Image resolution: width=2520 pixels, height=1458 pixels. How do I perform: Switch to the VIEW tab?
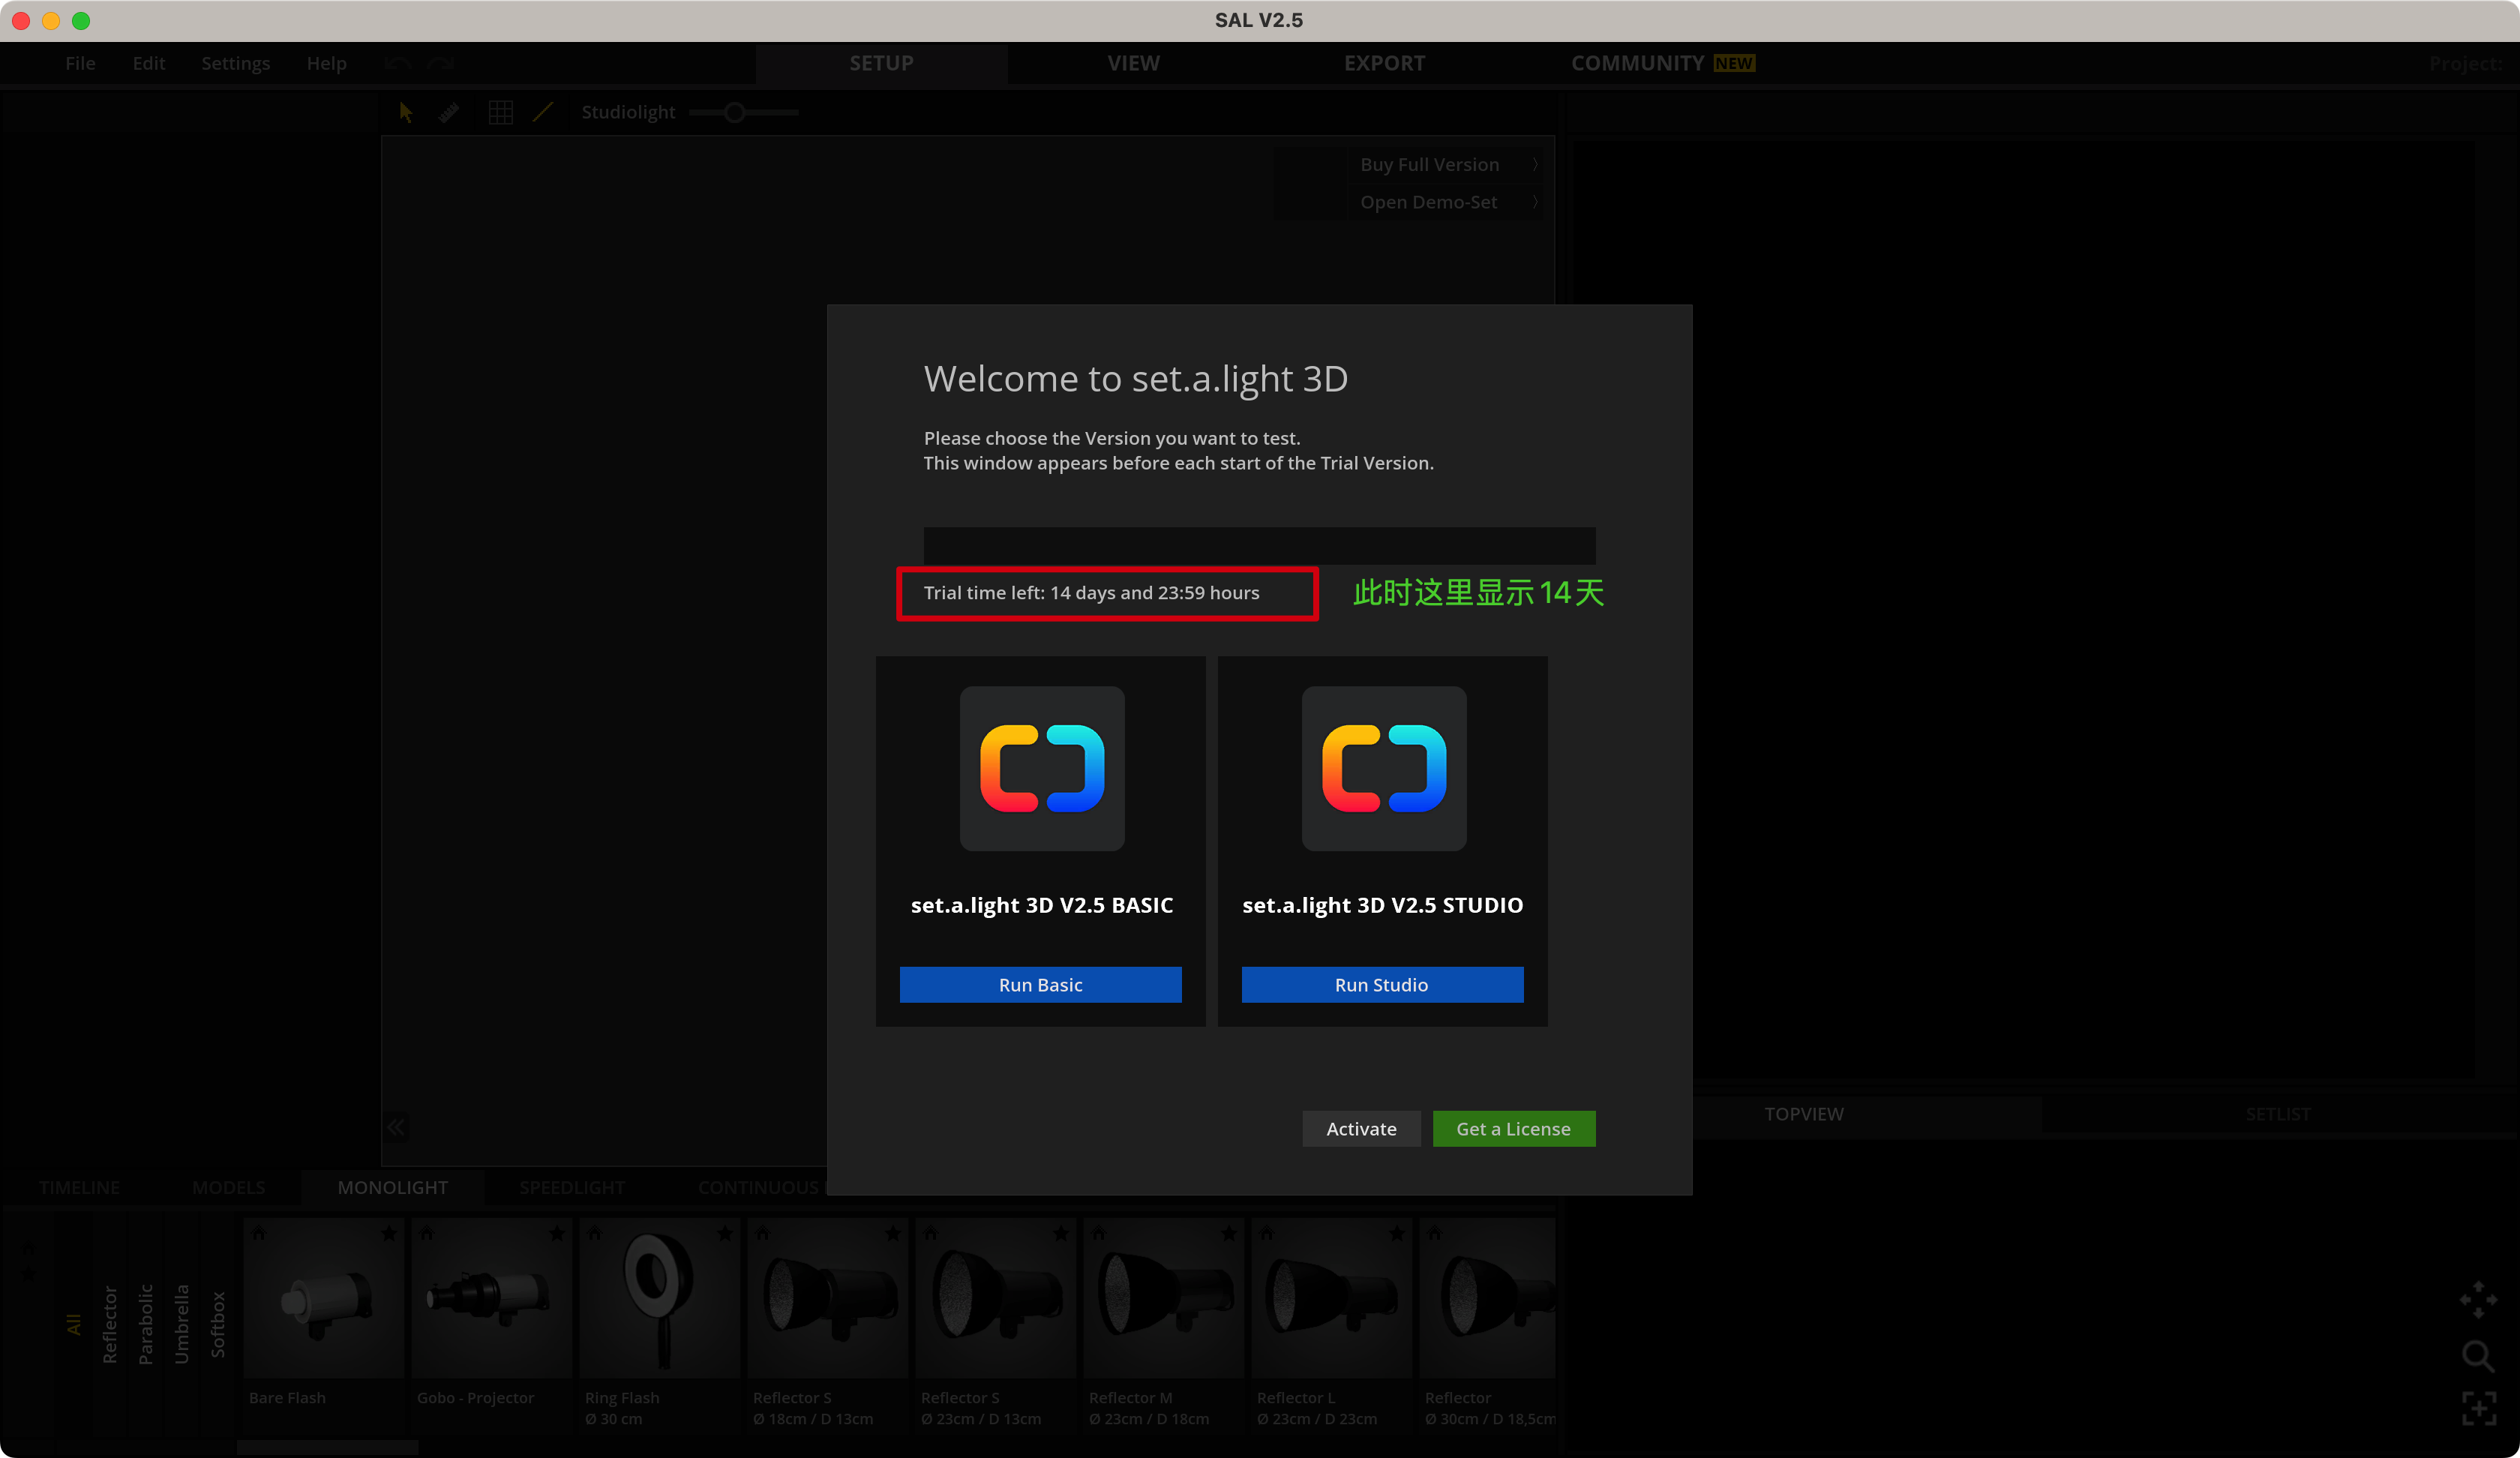[x=1133, y=64]
